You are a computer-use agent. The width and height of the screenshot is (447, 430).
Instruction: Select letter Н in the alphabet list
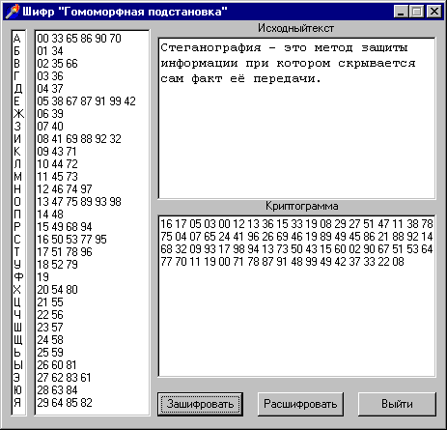coord(17,189)
